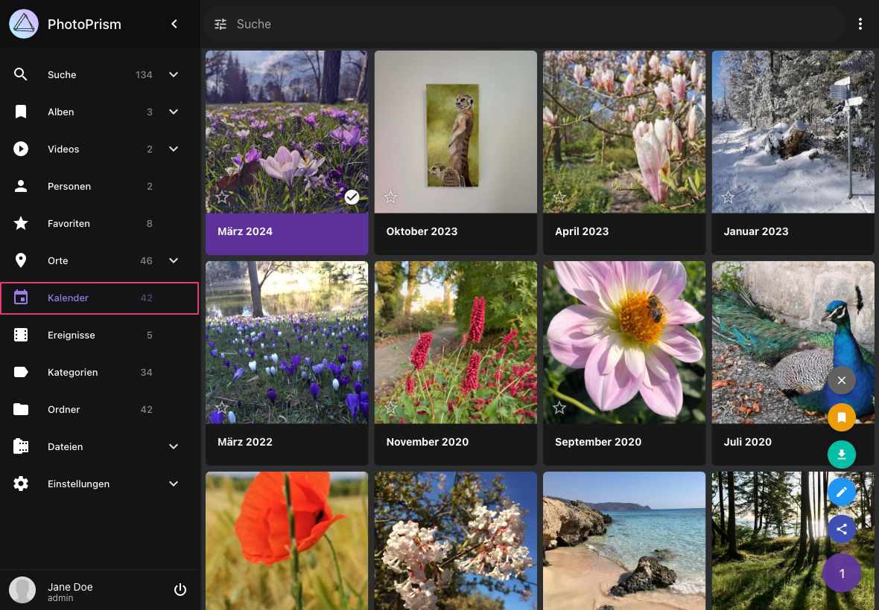
Task: Click the Orte location pin icon
Action: click(x=21, y=261)
